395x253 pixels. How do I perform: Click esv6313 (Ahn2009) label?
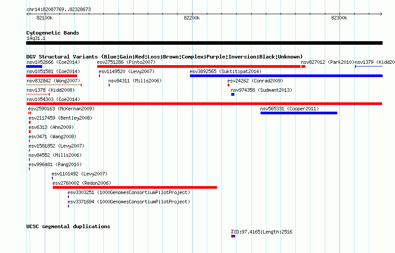pos(51,127)
